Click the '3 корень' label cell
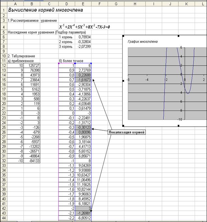This screenshot has width=207, height=222. point(67,46)
